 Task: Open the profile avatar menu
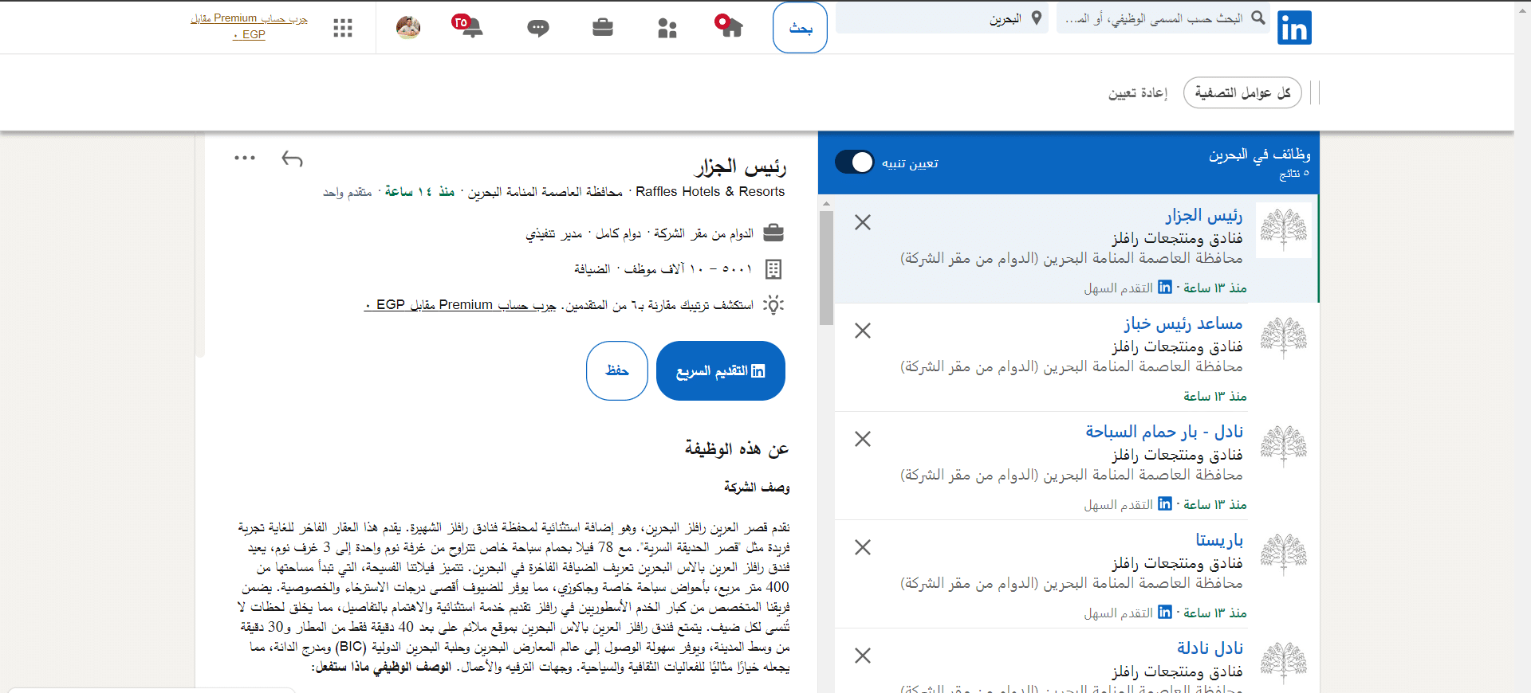point(408,28)
